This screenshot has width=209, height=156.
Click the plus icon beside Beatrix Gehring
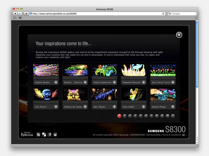85,82
